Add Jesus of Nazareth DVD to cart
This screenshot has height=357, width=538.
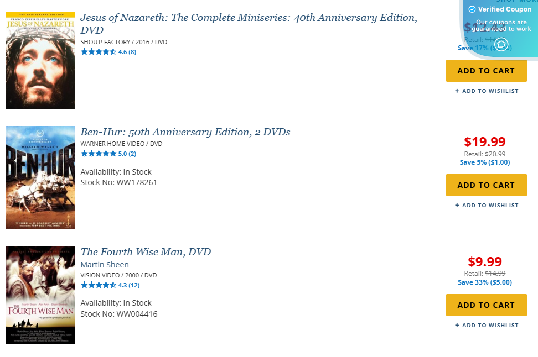[486, 71]
